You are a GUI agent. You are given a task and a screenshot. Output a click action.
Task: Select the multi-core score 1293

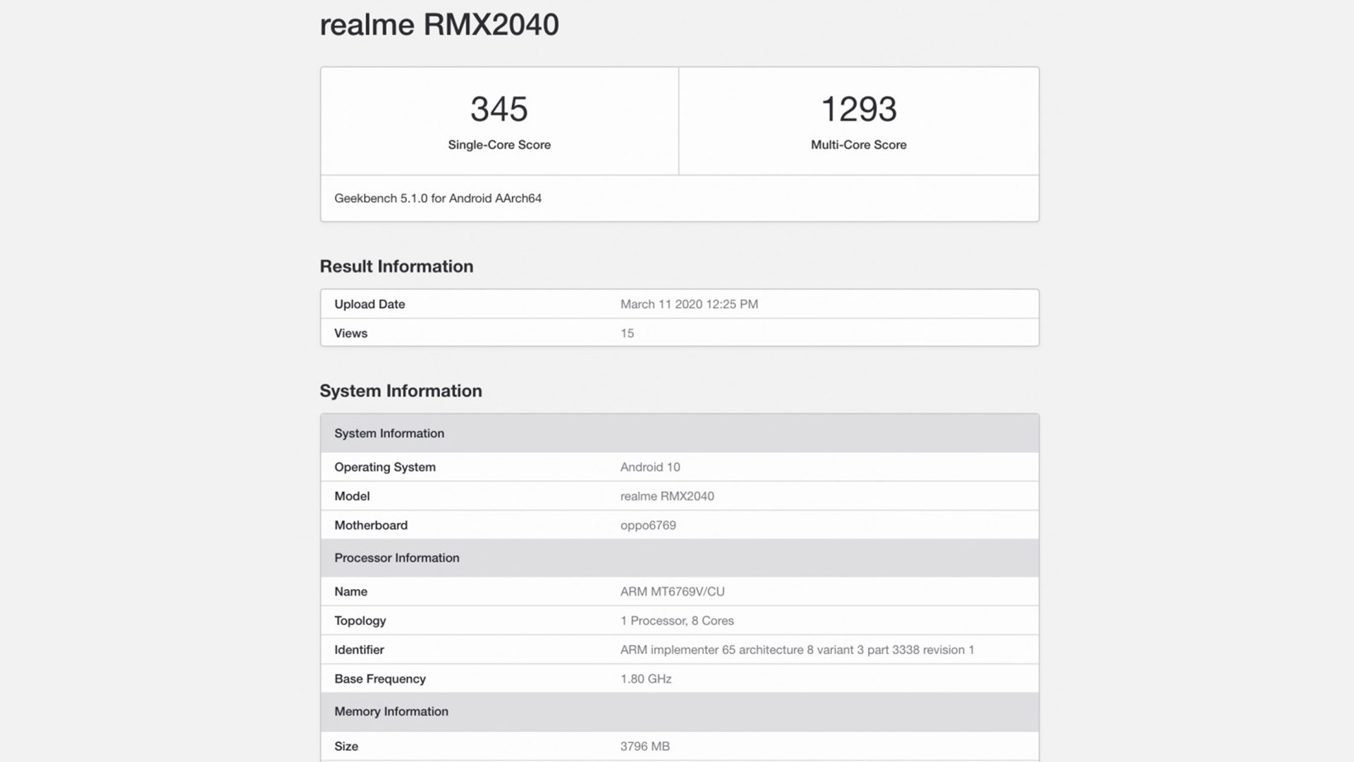858,109
